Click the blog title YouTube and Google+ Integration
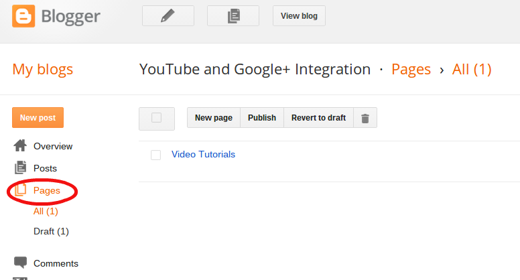The image size is (520, 280). click(255, 69)
